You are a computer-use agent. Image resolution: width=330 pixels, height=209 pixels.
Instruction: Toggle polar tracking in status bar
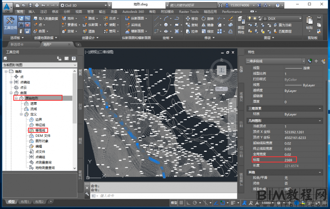(x=195, y=203)
